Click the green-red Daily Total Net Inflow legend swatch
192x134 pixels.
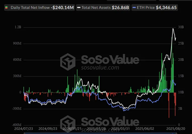click(x=6, y=7)
